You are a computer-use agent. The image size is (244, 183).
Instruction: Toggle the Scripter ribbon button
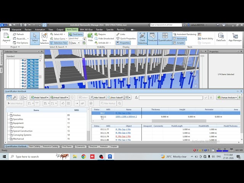pos(179,43)
